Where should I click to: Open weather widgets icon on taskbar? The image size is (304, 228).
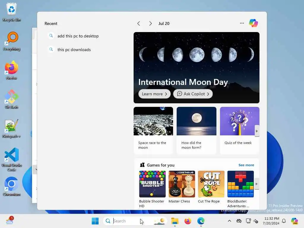[x=9, y=221]
